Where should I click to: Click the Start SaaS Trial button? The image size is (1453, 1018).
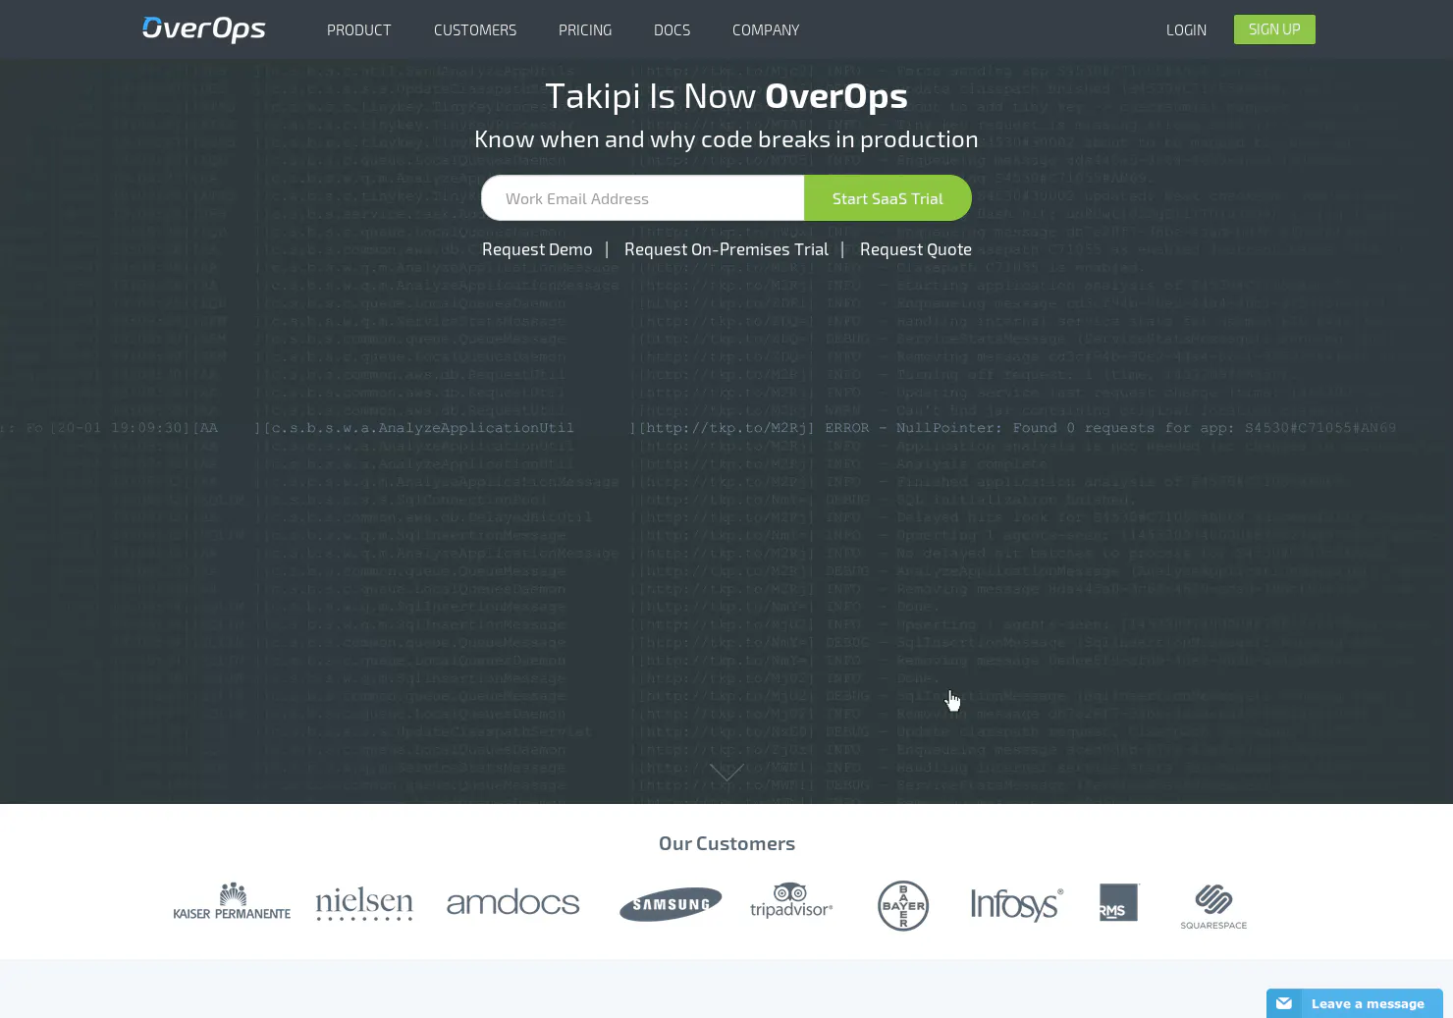point(888,198)
